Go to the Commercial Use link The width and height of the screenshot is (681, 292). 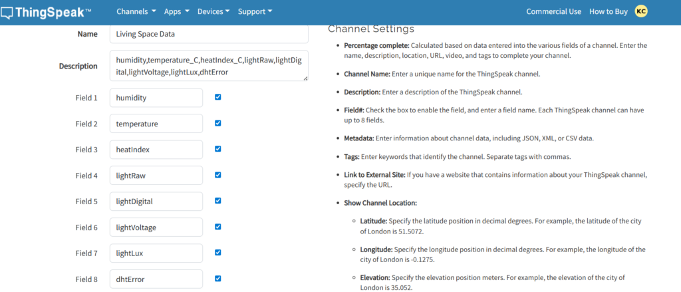coord(553,11)
